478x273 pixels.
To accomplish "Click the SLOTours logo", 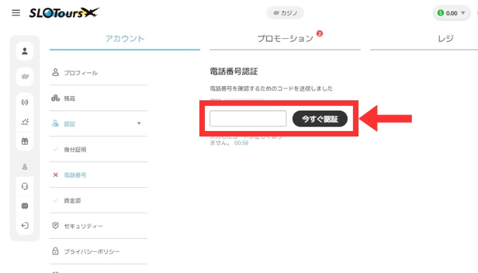I will [x=64, y=13].
